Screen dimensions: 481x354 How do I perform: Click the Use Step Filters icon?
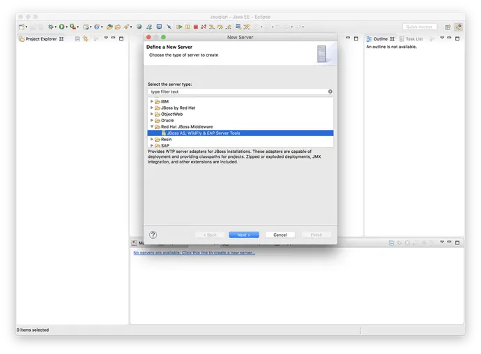[246, 27]
